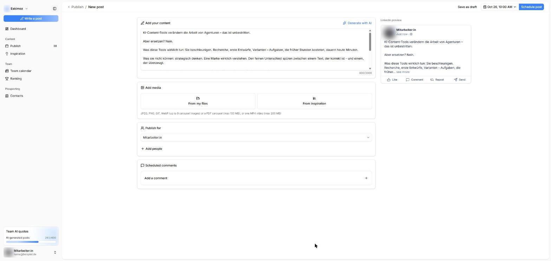Click the Publish count badge 38
The height and width of the screenshot is (261, 551).
[x=55, y=46]
